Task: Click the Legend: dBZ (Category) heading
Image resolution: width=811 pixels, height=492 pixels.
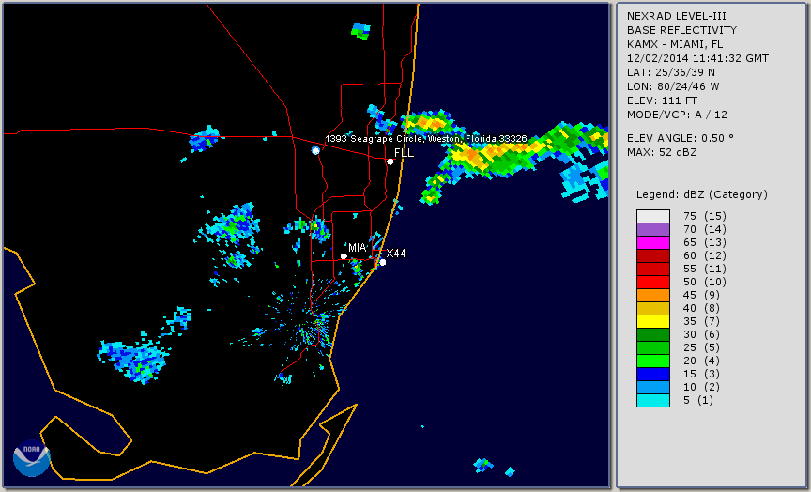Action: click(702, 194)
